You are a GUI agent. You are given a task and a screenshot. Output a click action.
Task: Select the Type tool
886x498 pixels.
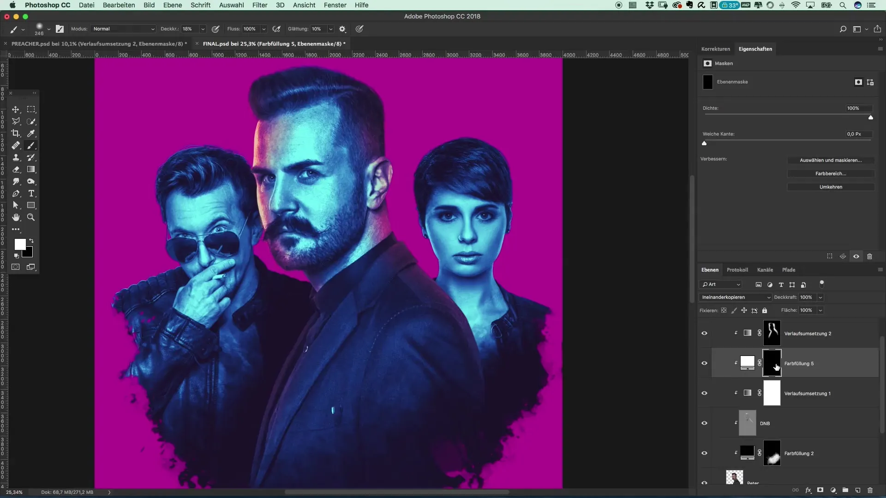tap(31, 193)
